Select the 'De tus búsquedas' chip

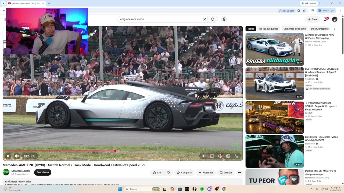pyautogui.click(x=269, y=29)
